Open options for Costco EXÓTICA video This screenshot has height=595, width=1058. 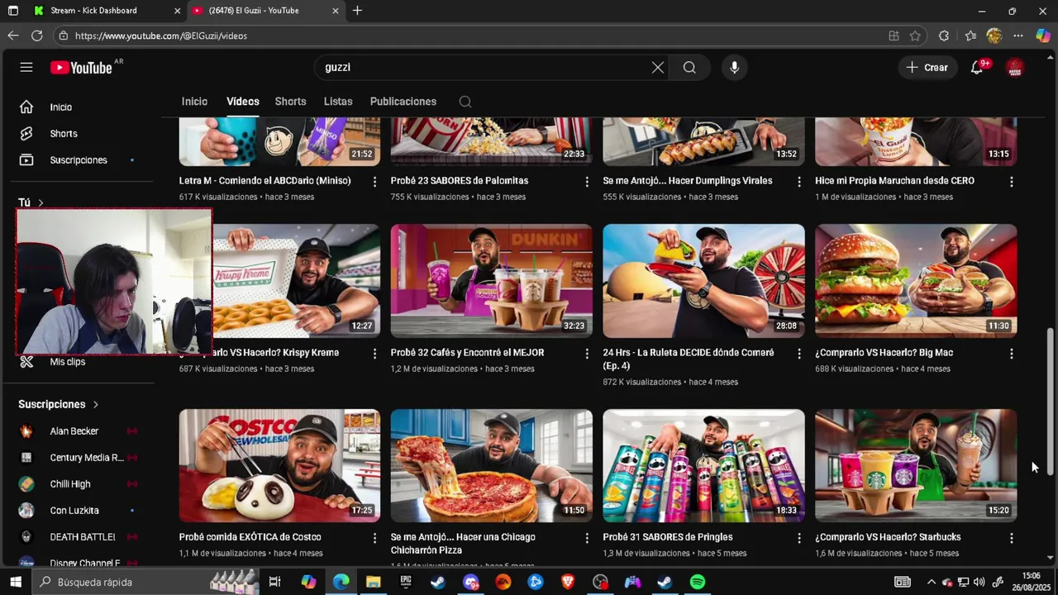point(374,538)
